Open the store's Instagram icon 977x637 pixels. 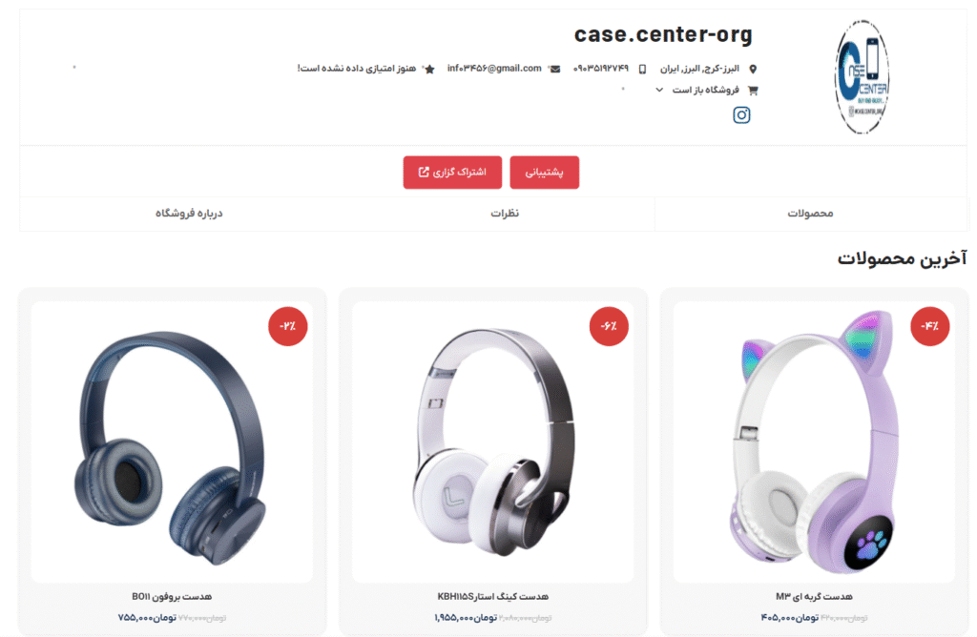(x=740, y=115)
